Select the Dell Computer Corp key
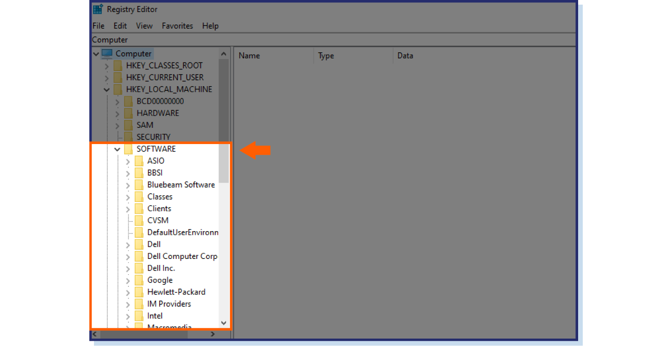Image resolution: width=667 pixels, height=346 pixels. point(182,256)
